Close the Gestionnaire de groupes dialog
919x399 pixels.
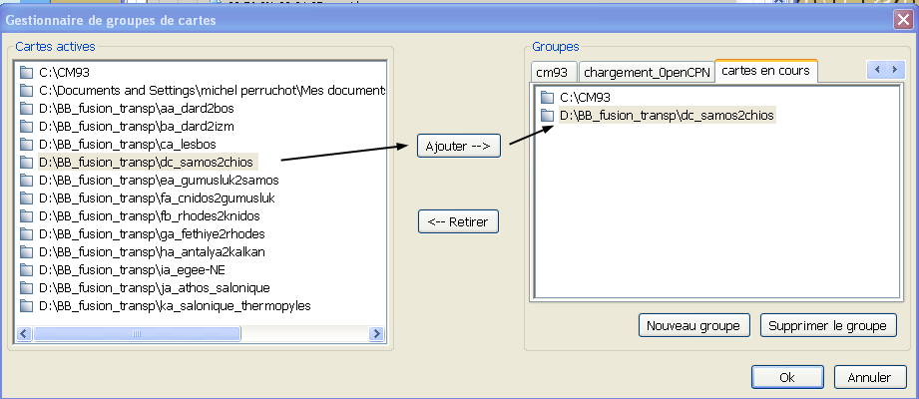click(902, 19)
